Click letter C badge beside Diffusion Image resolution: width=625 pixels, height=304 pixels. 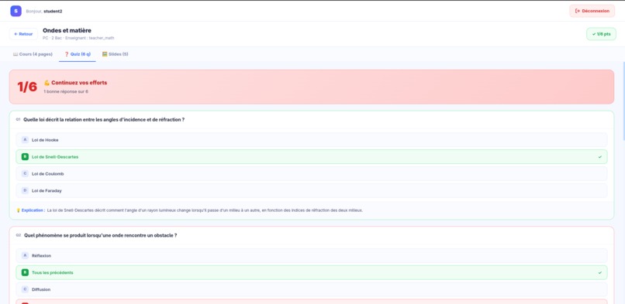coord(25,289)
